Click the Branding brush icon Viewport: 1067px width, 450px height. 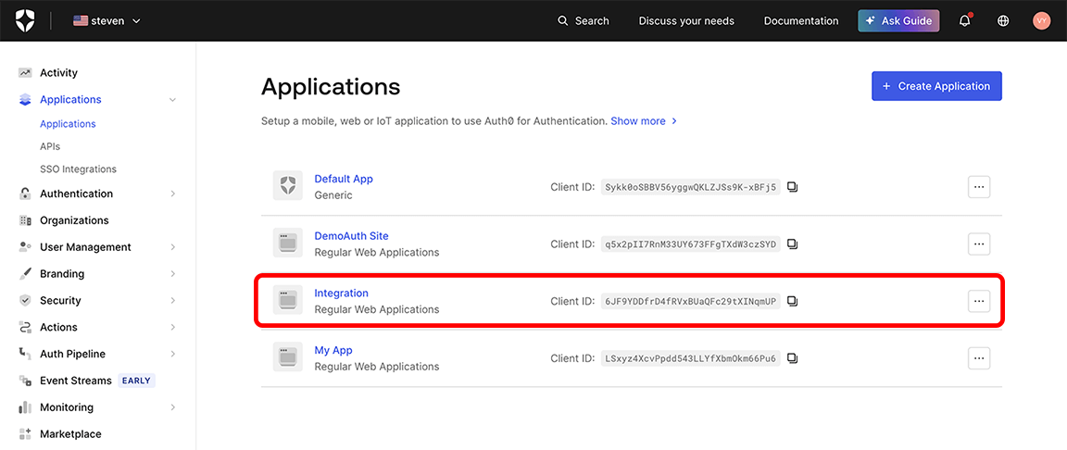[x=25, y=274]
